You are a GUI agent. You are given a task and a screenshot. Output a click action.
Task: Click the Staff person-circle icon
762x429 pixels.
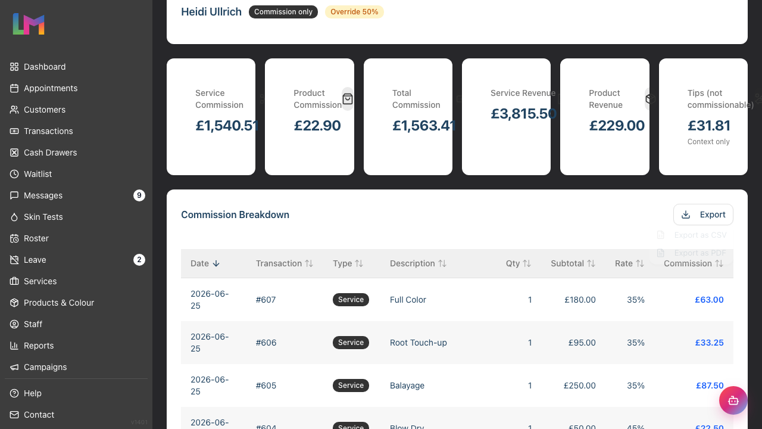[x=14, y=324]
